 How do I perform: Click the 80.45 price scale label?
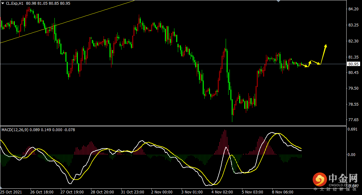pyautogui.click(x=353, y=72)
